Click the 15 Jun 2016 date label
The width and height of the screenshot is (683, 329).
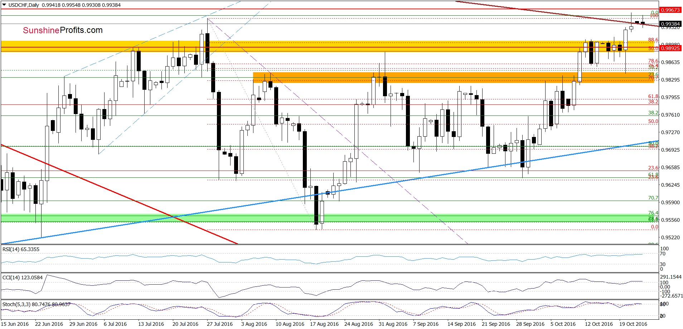coord(15,324)
